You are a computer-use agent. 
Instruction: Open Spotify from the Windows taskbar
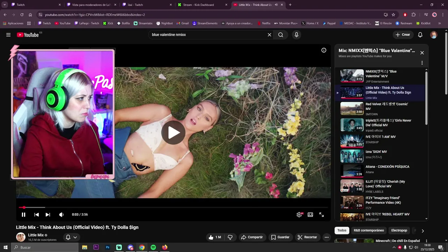click(153, 247)
